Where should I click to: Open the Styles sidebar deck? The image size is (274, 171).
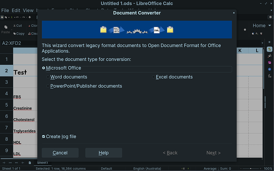tap(270, 56)
